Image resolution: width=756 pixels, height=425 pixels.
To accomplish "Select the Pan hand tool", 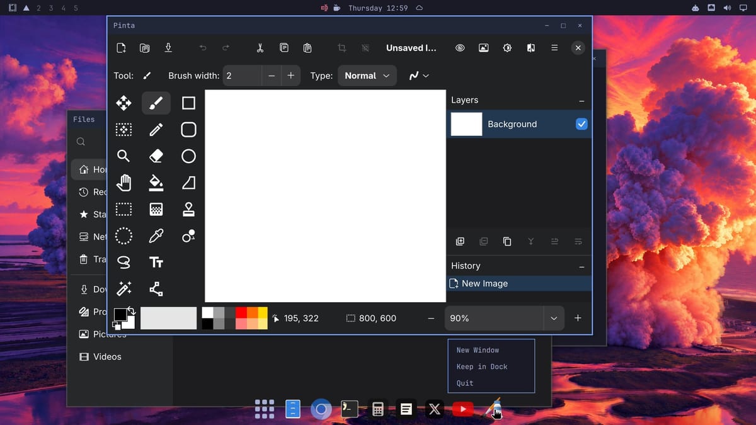I will pos(124,183).
